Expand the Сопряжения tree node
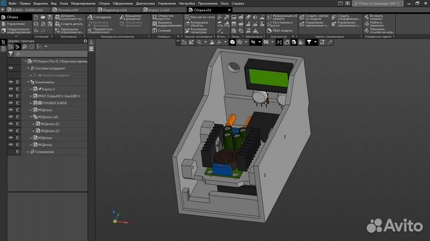Screen dimensions: 430x241 tap(28, 152)
